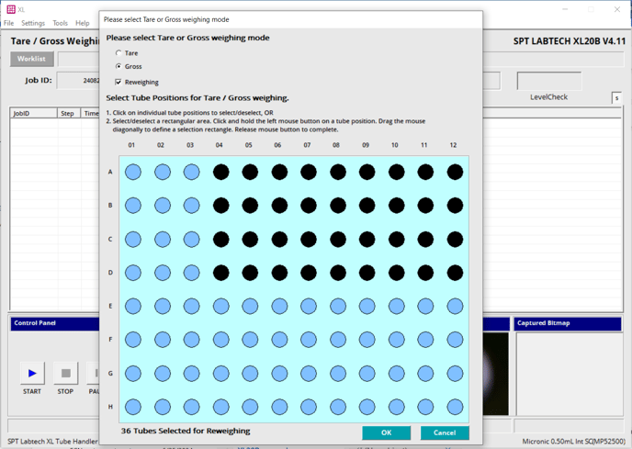Screen dimensions: 632x449
Task: Click the JobID column header
Action: 33,113
